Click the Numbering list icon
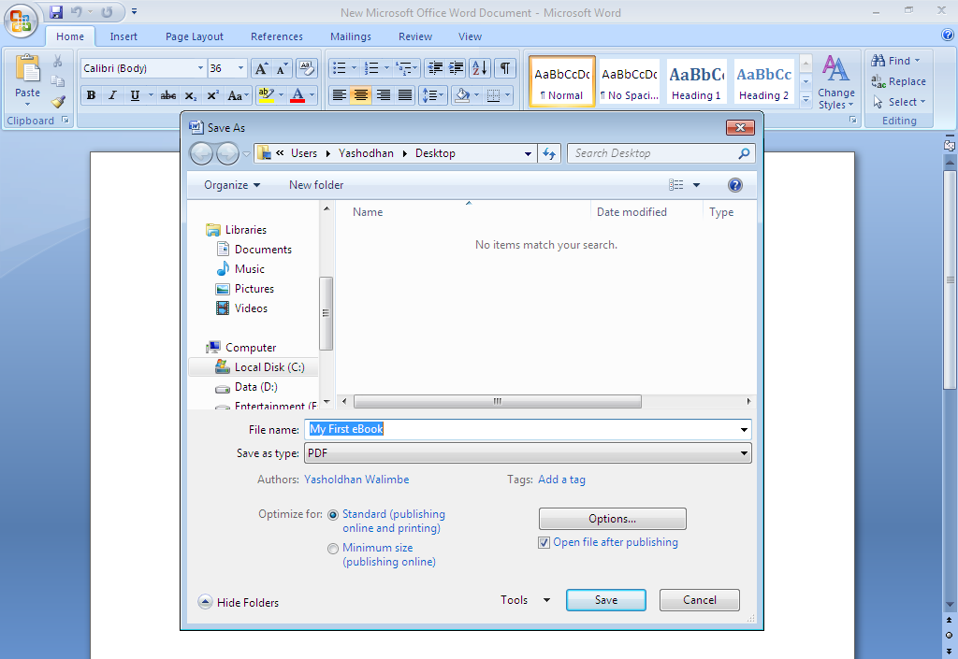 point(371,68)
